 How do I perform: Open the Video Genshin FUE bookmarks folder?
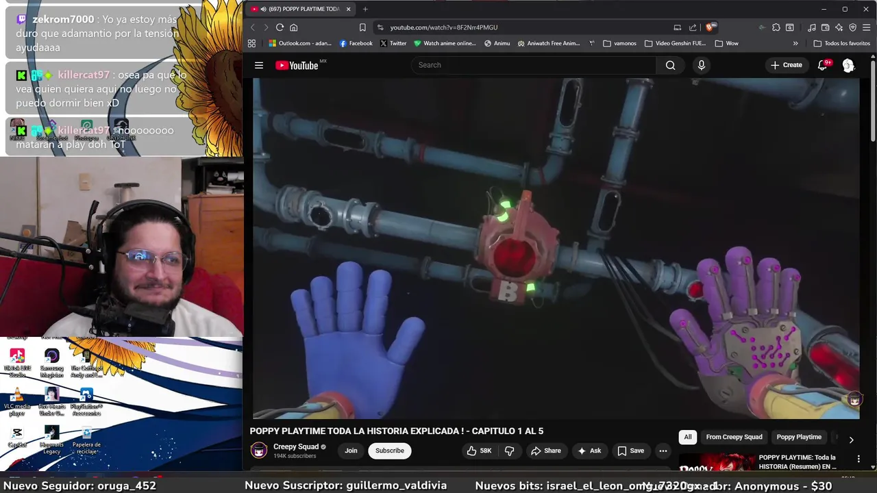675,43
